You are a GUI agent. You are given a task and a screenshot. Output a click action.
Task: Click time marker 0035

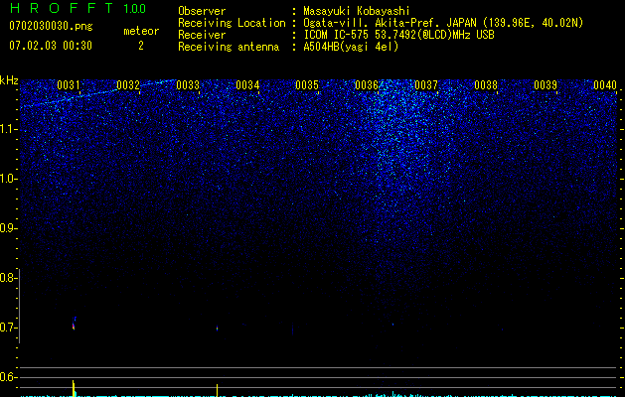point(307,85)
